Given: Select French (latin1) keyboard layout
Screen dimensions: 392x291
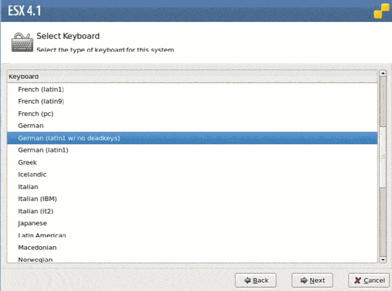Looking at the screenshot, I should [x=41, y=89].
